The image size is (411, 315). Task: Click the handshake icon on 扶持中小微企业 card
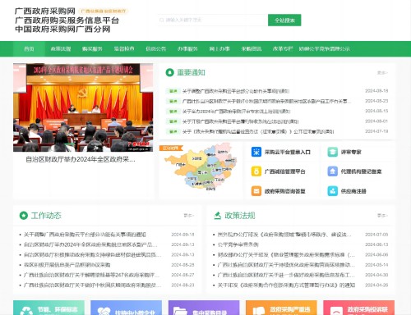point(104,311)
